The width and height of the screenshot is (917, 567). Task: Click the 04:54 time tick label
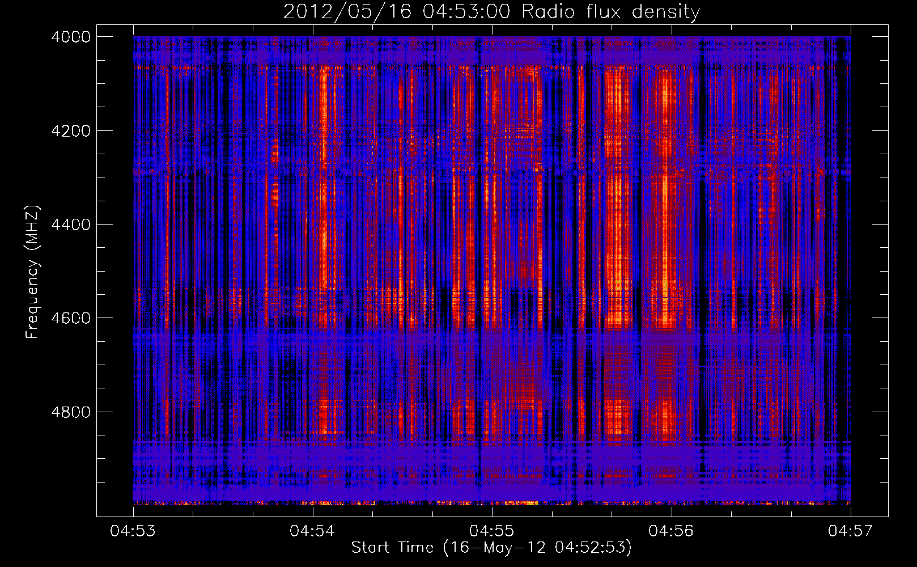312,531
